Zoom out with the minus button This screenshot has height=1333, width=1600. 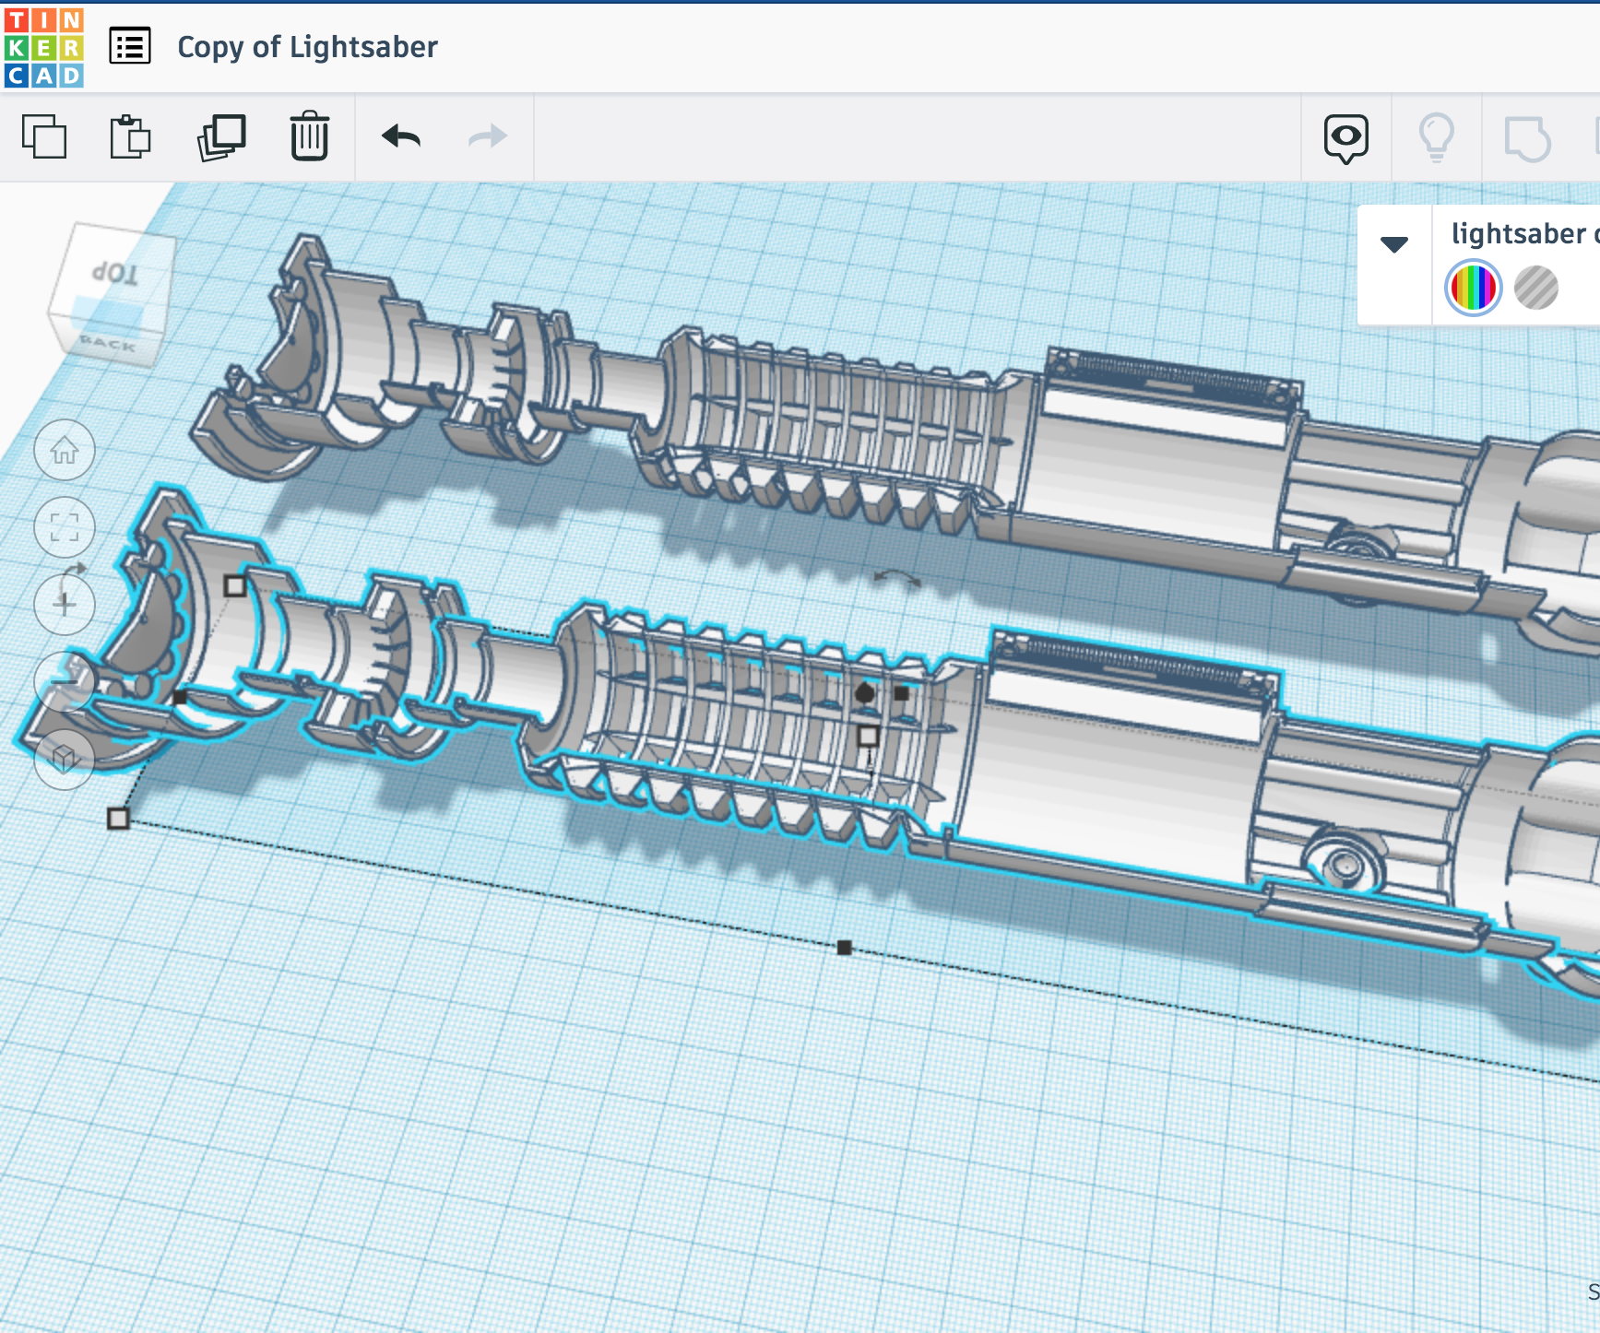65,681
